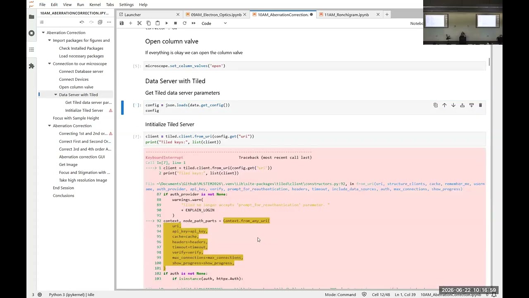
Task: Open the Extension Manager panel
Action: (x=31, y=66)
